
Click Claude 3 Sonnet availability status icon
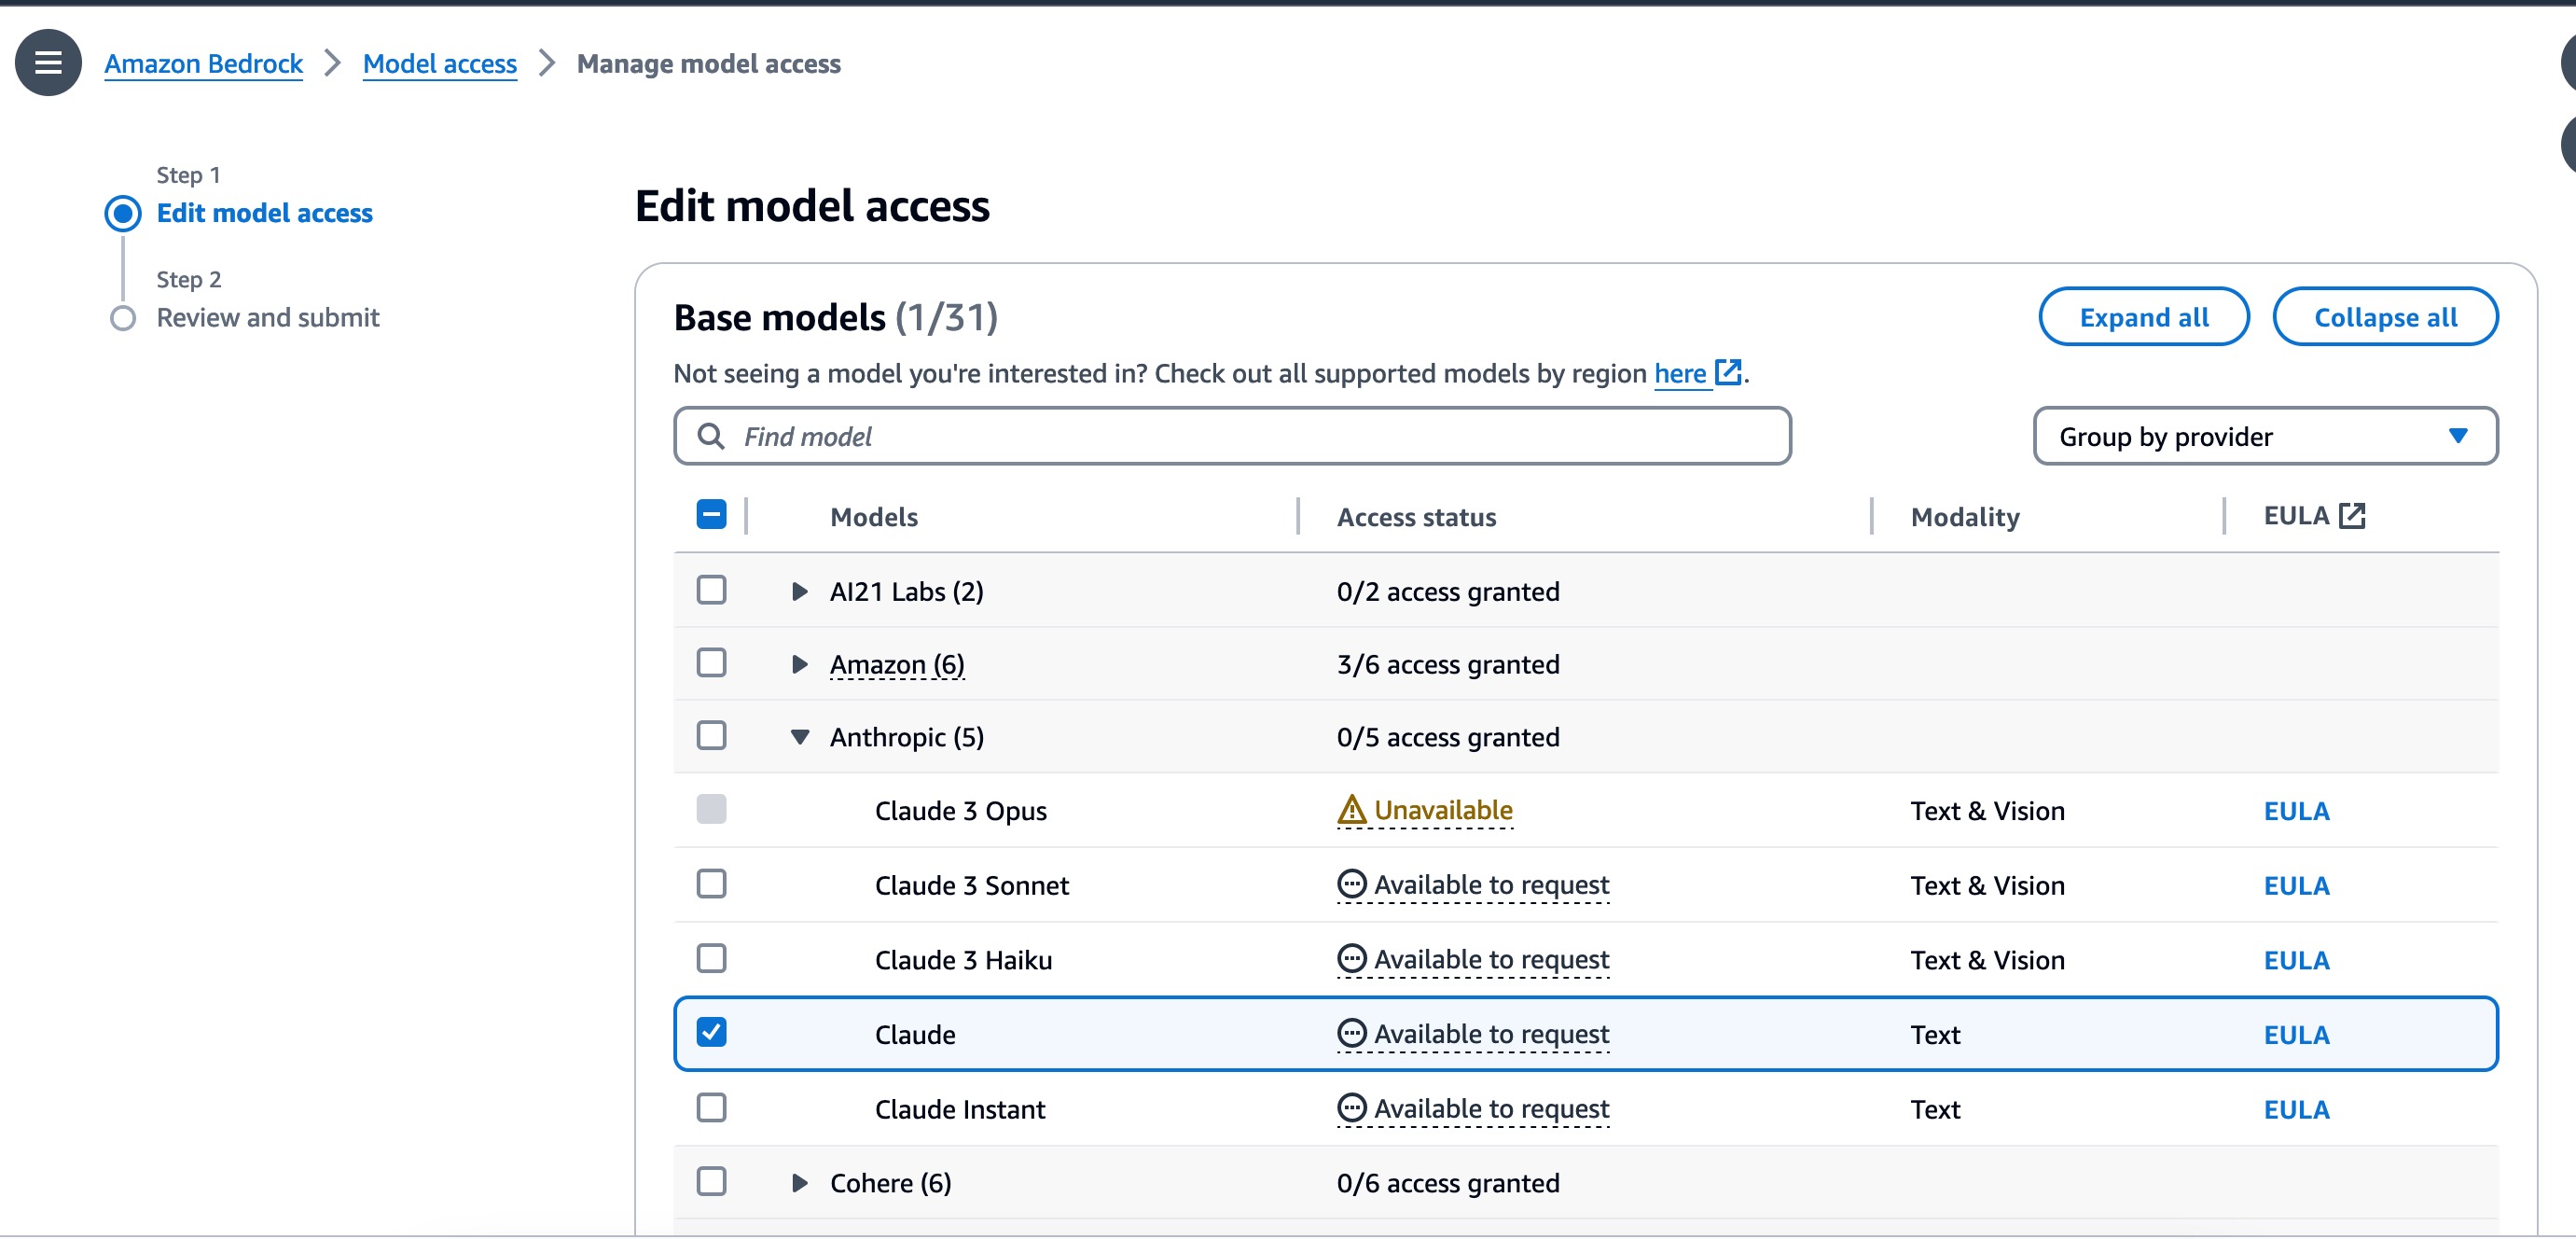pos(1351,884)
